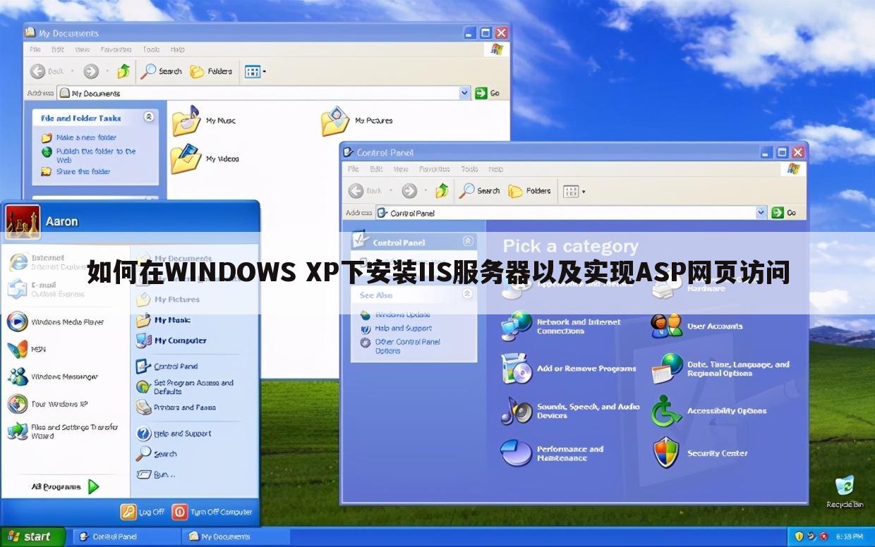Open Set Program Access and Defaults
The height and width of the screenshot is (547, 875).
click(x=185, y=387)
